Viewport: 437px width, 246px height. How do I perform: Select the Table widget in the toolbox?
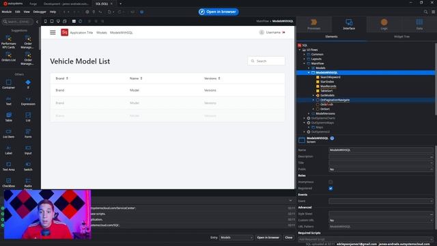(x=8, y=117)
